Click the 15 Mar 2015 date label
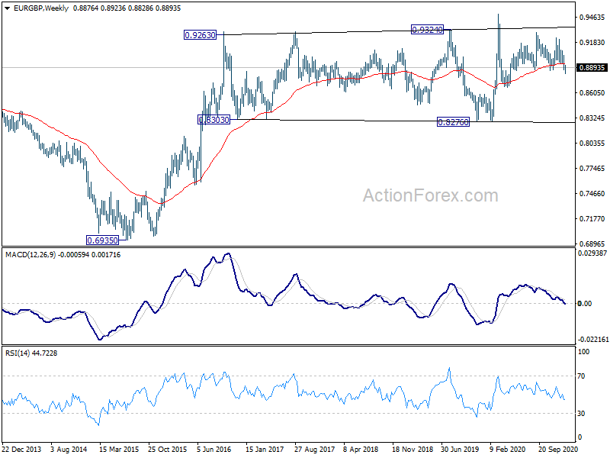The width and height of the screenshot is (610, 458). [x=119, y=450]
